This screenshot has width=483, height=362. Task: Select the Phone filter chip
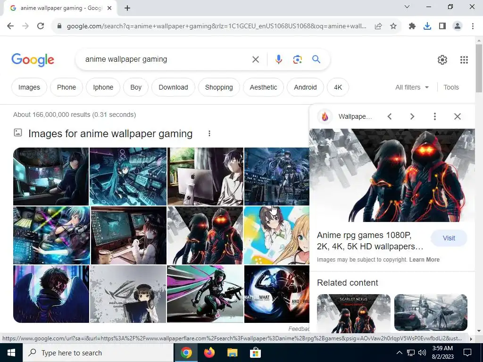click(66, 87)
